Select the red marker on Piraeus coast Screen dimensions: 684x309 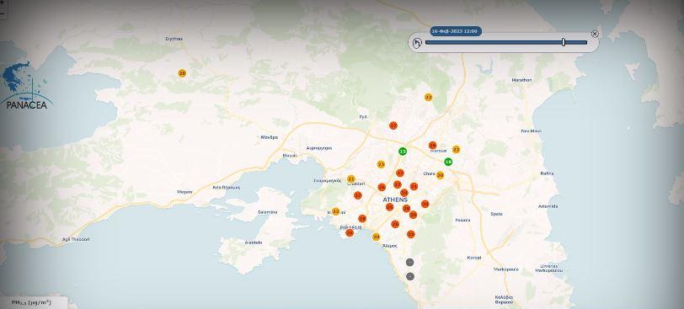point(350,232)
